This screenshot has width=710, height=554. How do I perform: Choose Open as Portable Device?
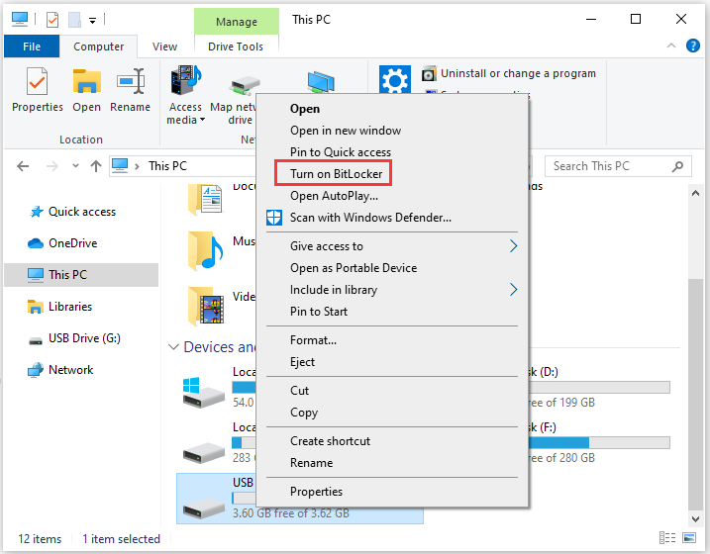click(x=392, y=268)
